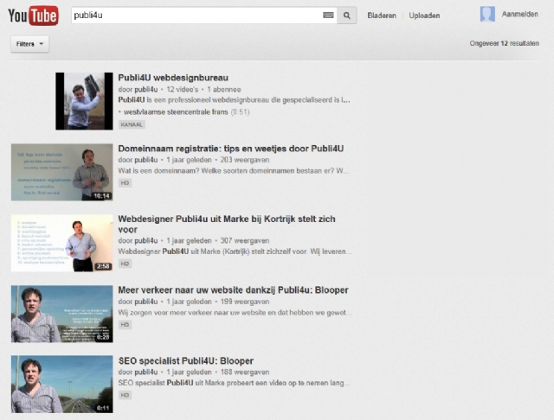Select the '188 weergaven' view count
This screenshot has height=420, width=554.
point(245,372)
